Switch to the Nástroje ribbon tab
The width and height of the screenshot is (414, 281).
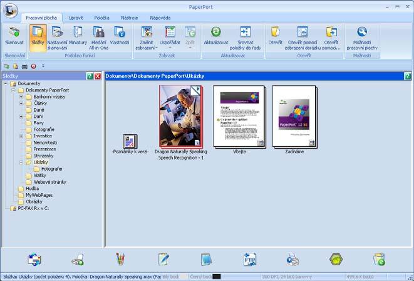coord(130,18)
